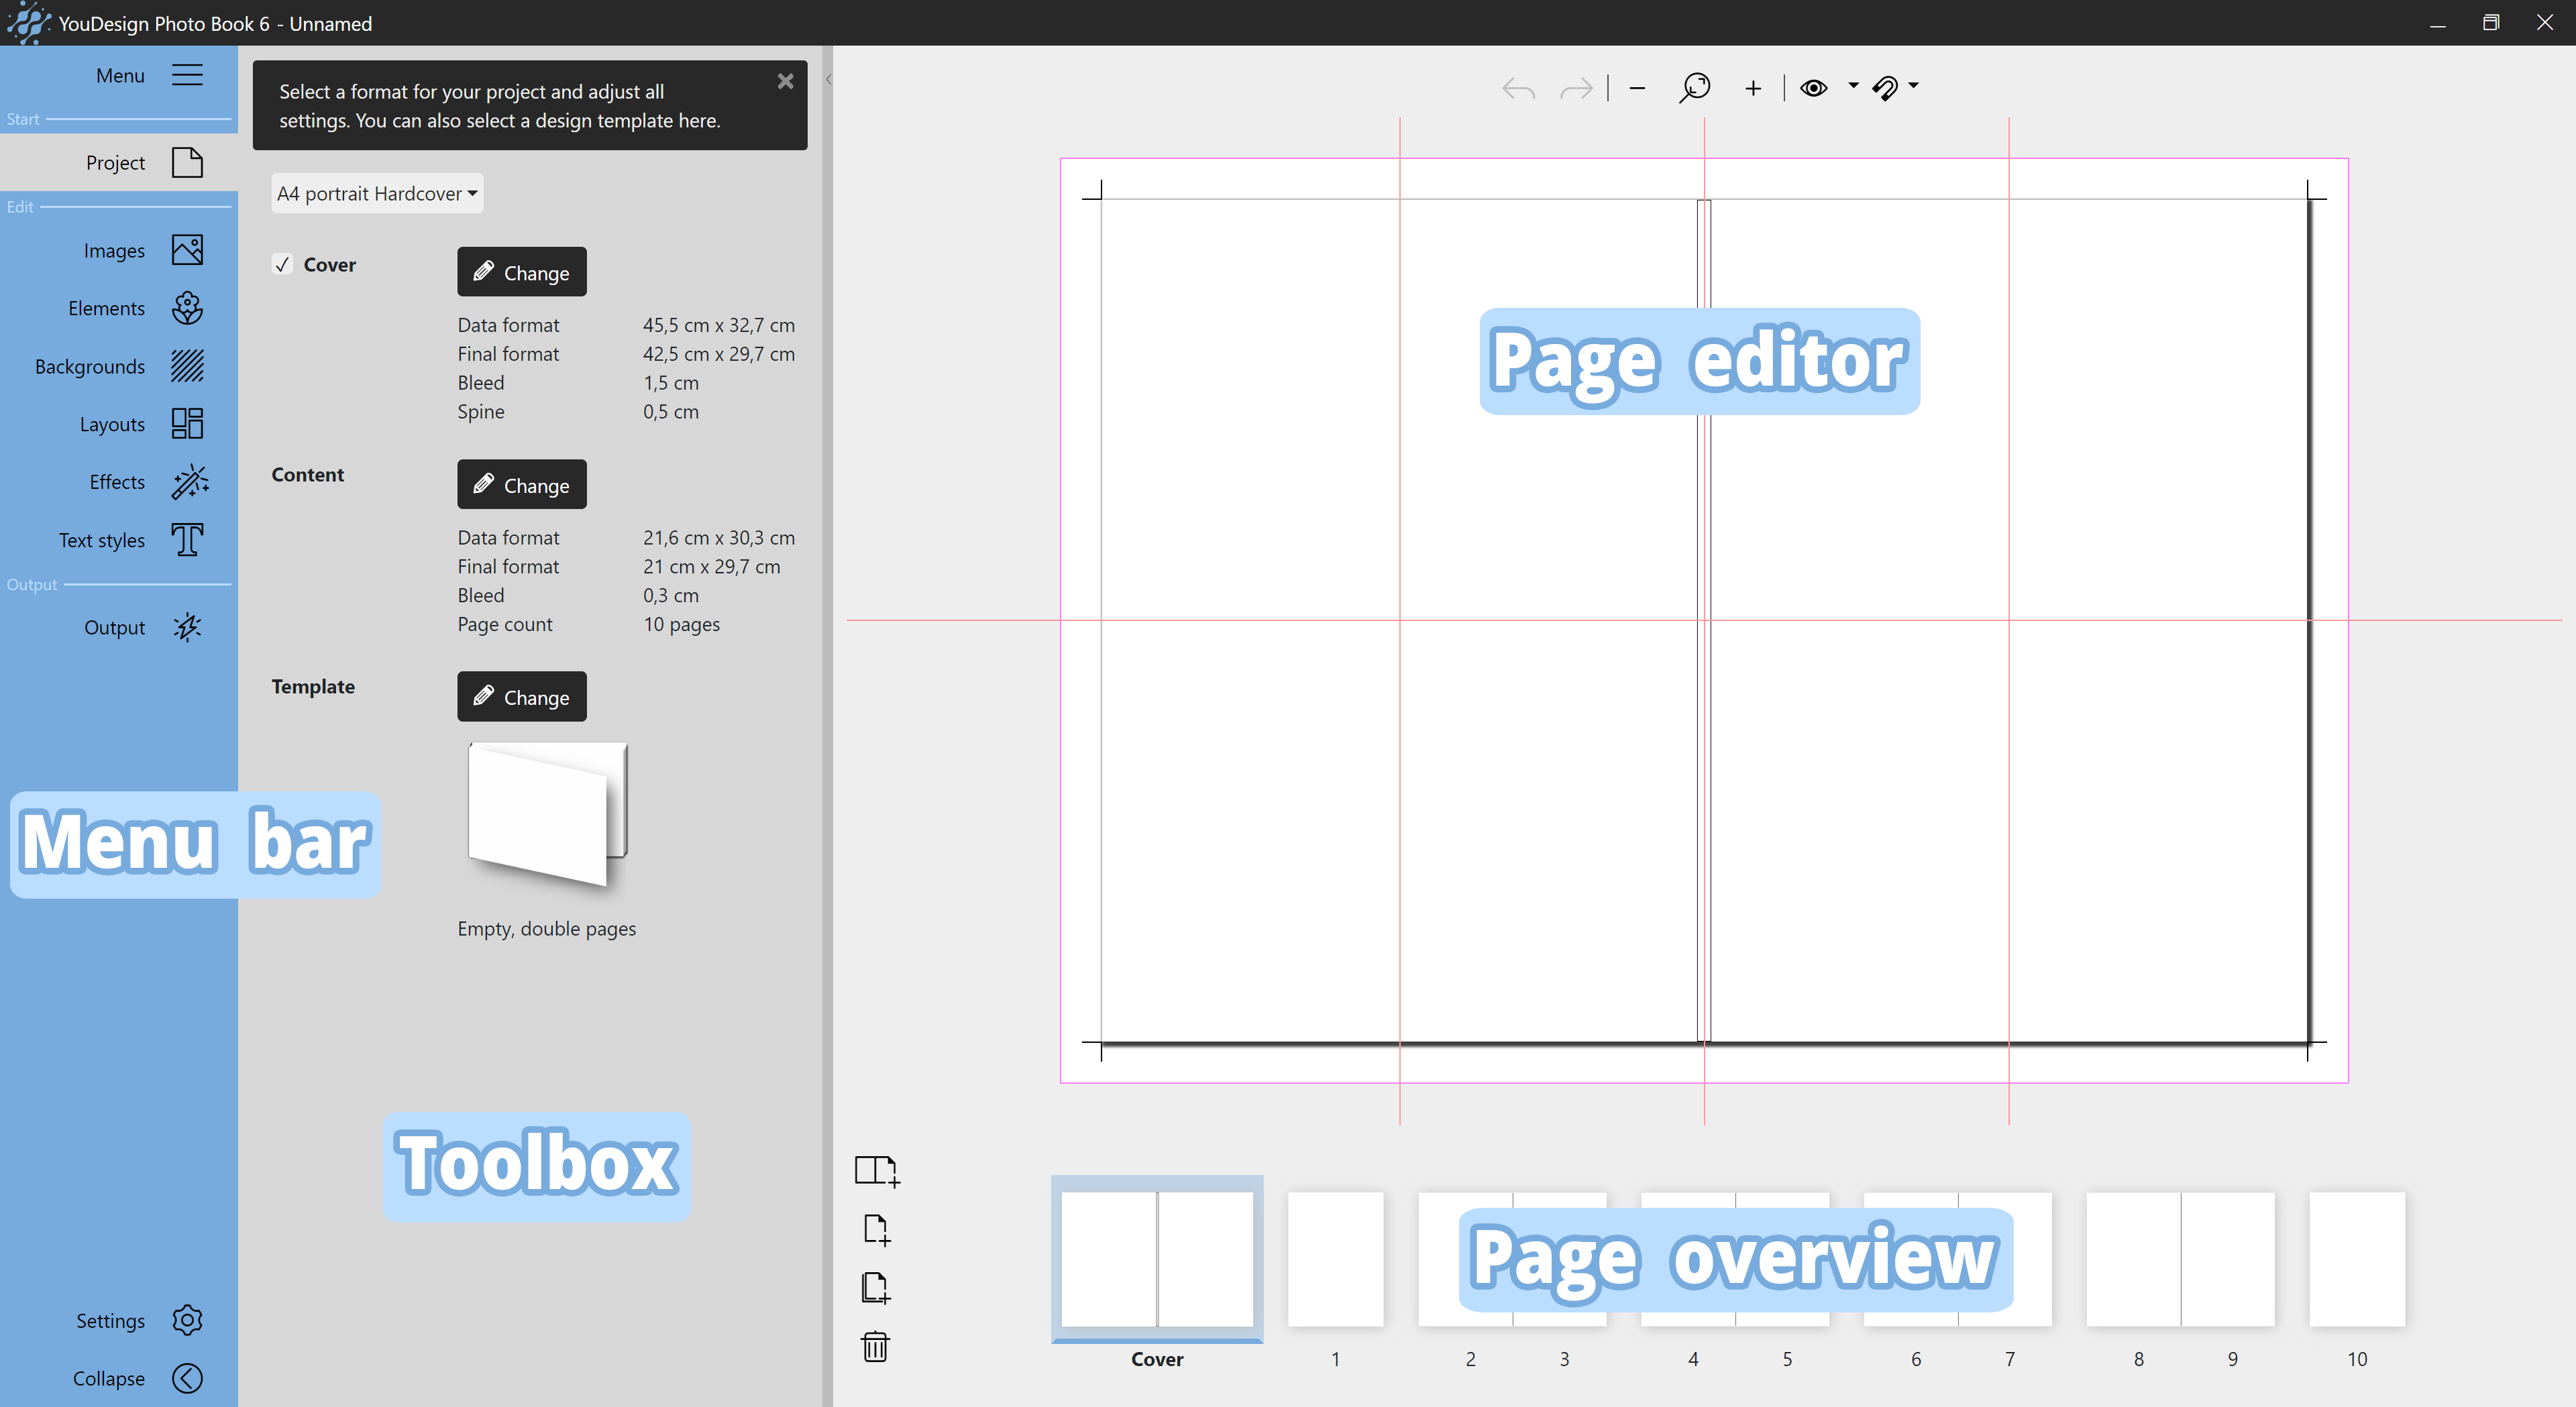2576x1407 pixels.
Task: Select page 10 thumbnail in overview
Action: pos(2357,1260)
